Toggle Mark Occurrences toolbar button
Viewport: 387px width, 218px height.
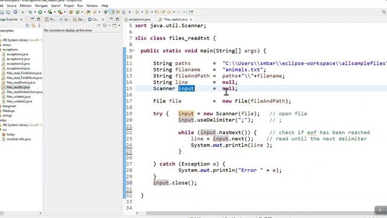point(111,12)
